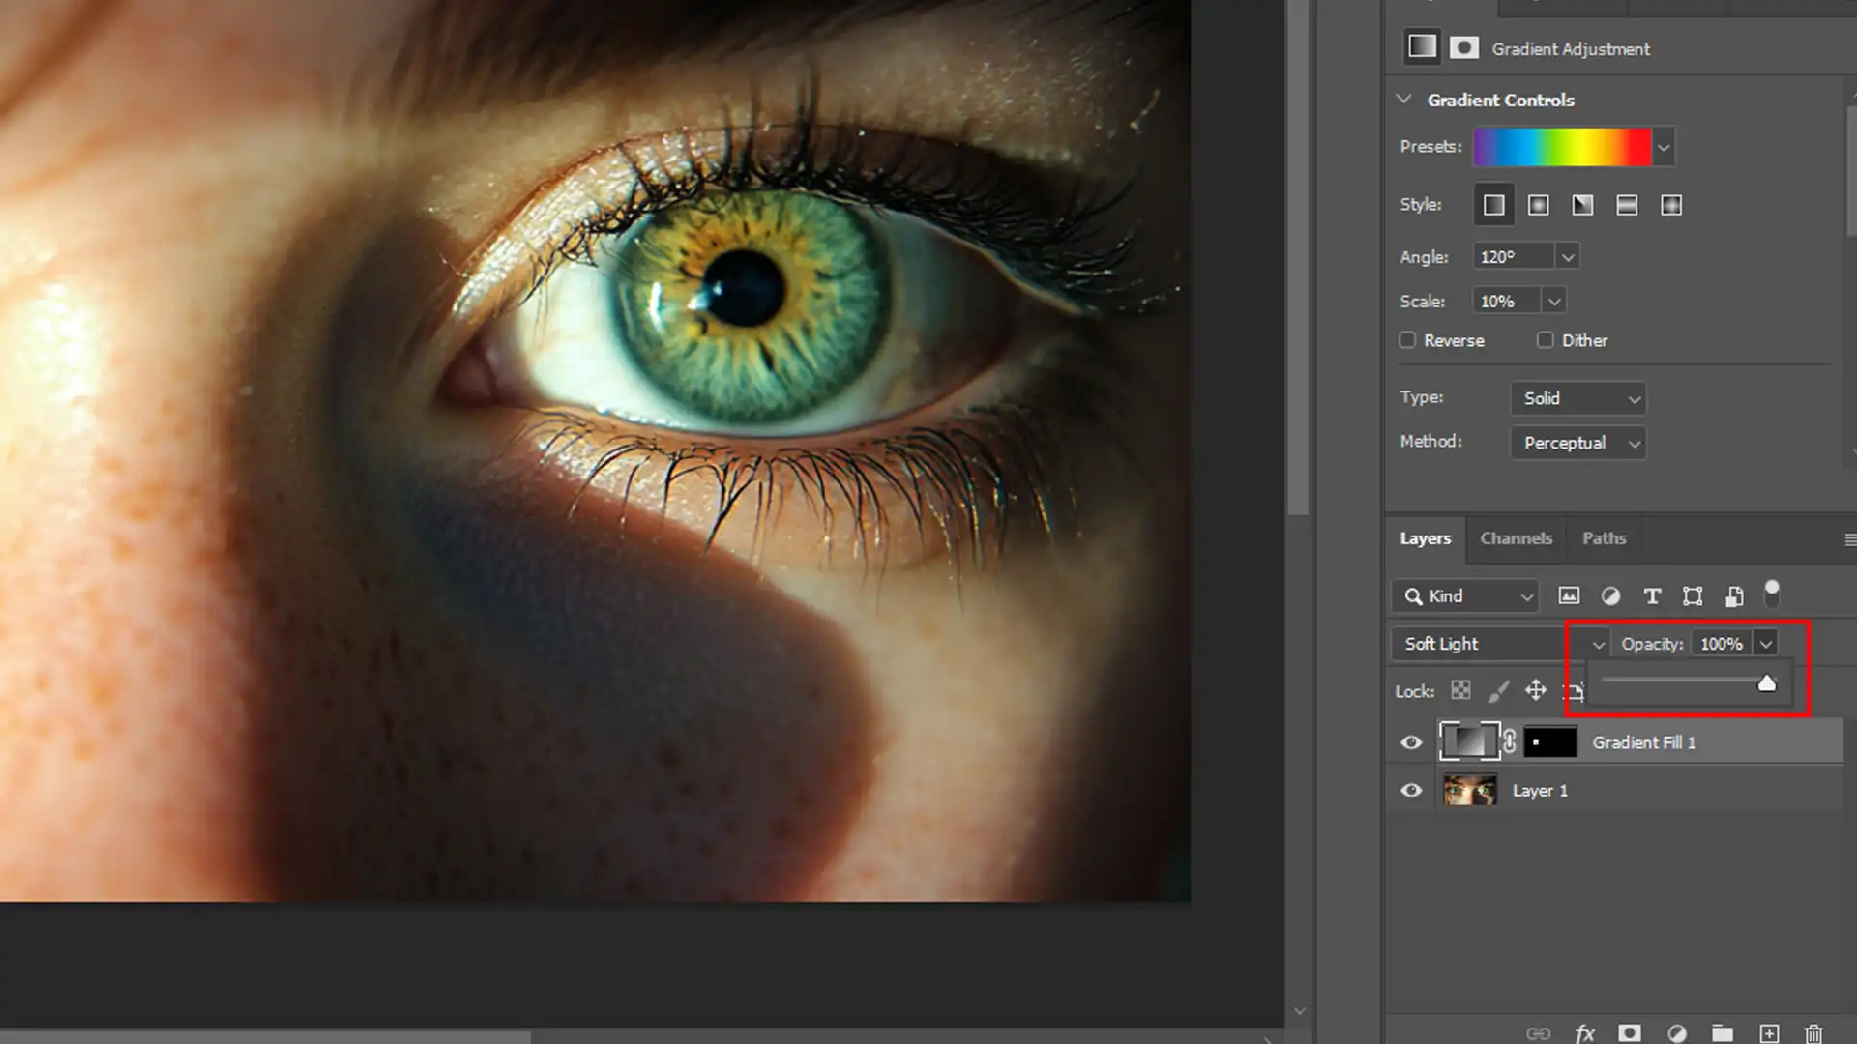Select the Gradient Fill 1 gradient thumbnail
Screen dimensions: 1857x1044
point(1469,741)
